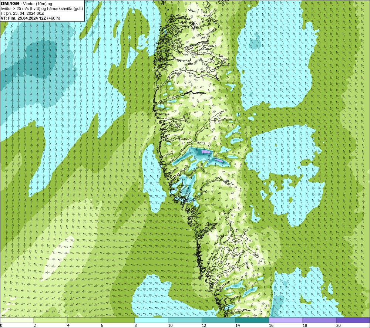Click the 'VT: Fim. 25.04.2024 12Z' text
370x328 pixels.
point(23,18)
